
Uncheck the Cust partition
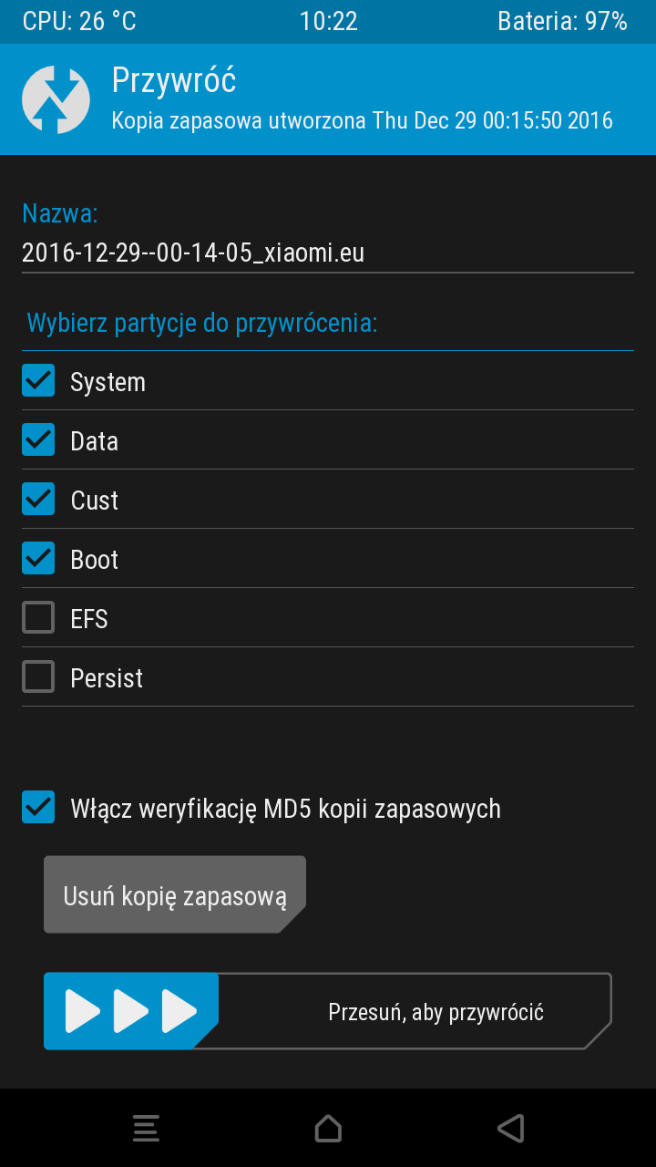[x=37, y=499]
